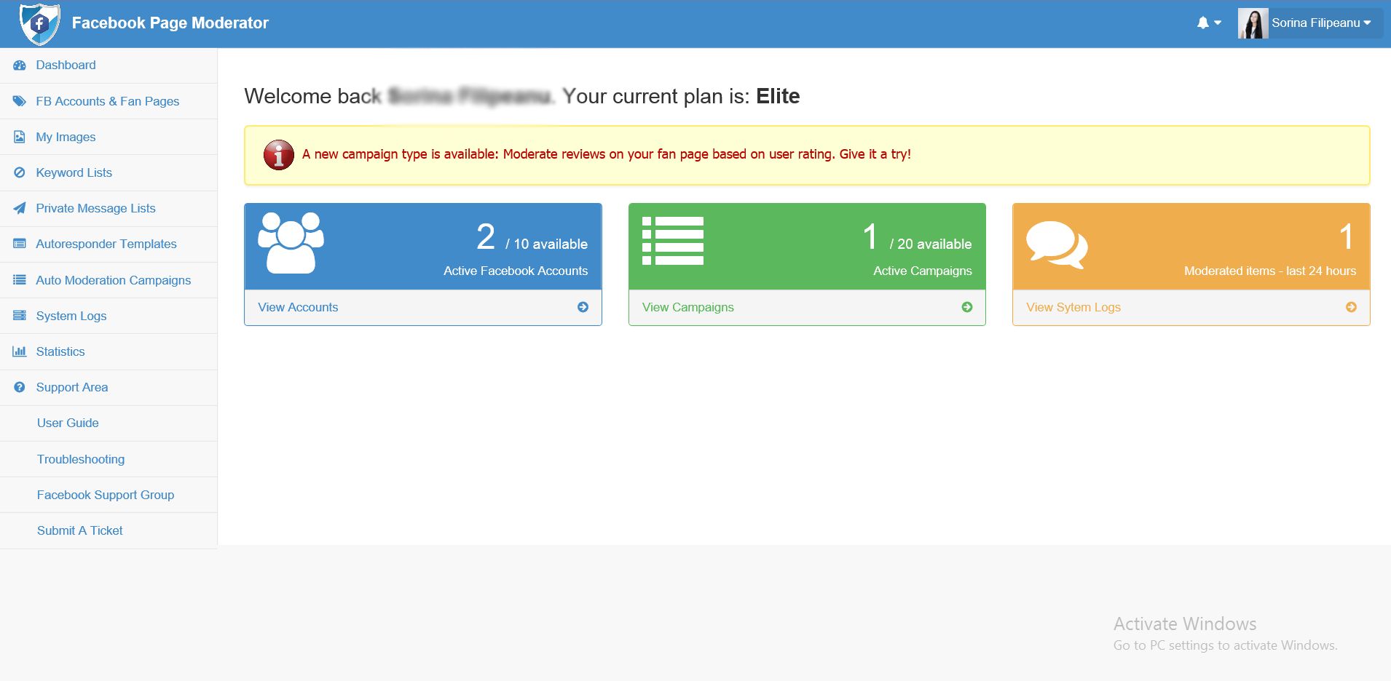Click the 'Active Facebook Accounts' label

(x=516, y=271)
